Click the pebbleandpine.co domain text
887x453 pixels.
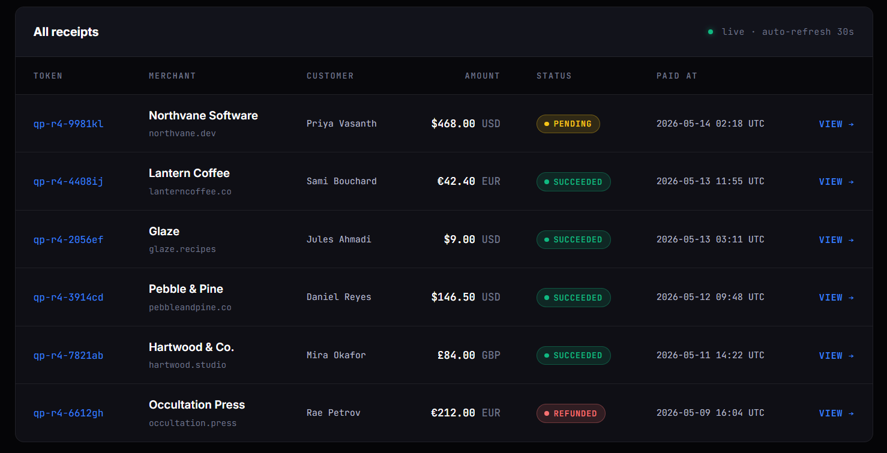click(x=190, y=308)
